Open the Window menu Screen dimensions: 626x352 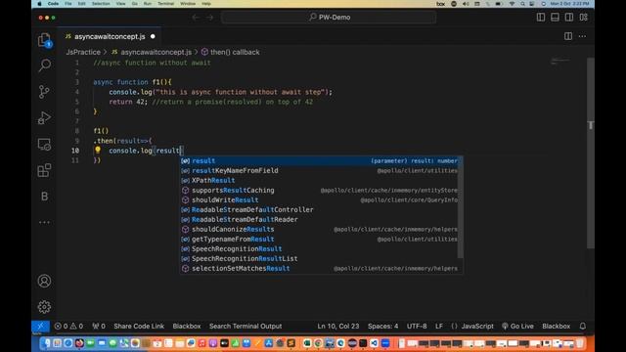[x=188, y=4]
